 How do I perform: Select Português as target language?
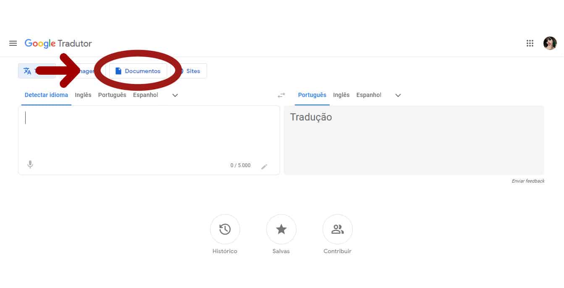click(x=312, y=95)
